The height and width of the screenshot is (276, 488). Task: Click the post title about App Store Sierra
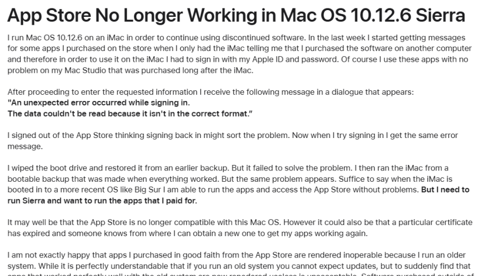click(236, 16)
